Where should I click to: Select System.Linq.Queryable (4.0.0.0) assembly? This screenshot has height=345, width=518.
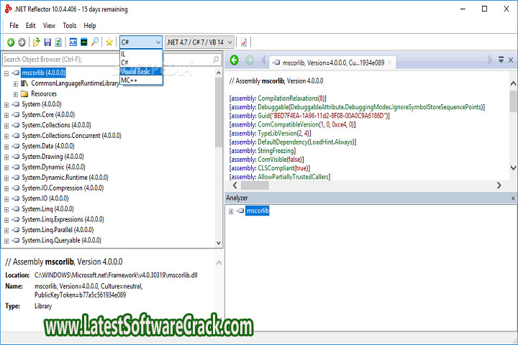coord(61,241)
